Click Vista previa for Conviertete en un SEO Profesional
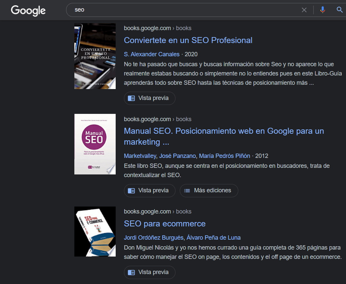The image size is (346, 284). [150, 98]
